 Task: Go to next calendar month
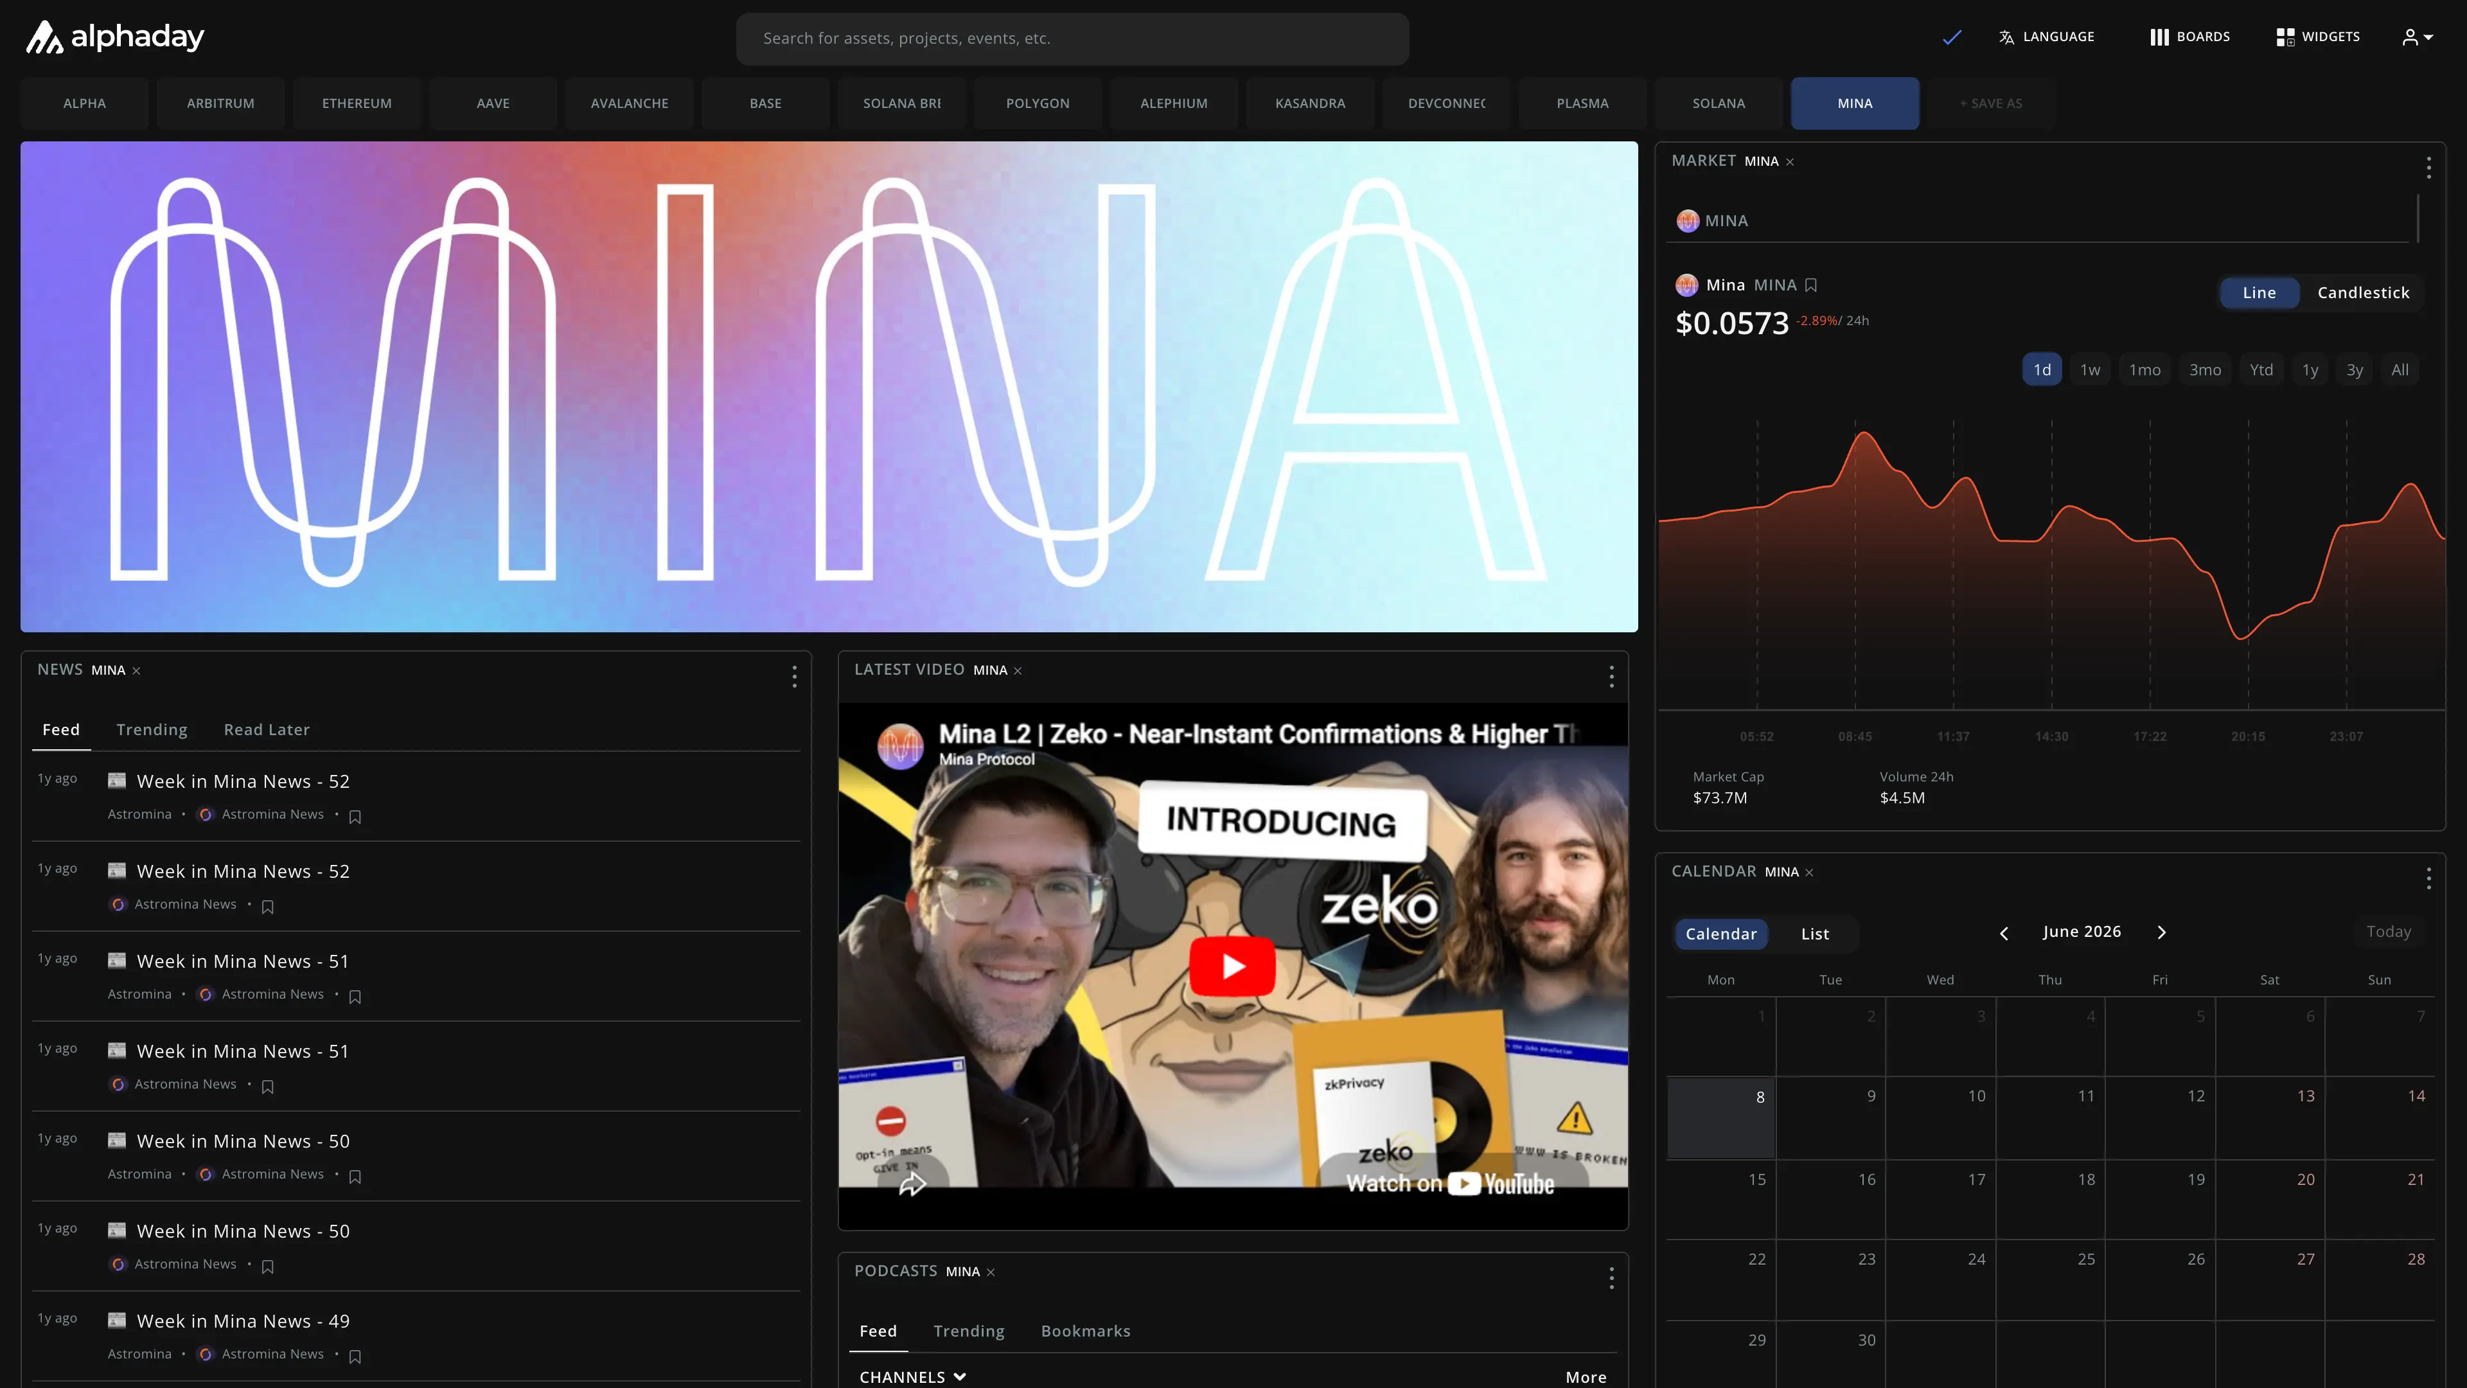pos(2161,933)
